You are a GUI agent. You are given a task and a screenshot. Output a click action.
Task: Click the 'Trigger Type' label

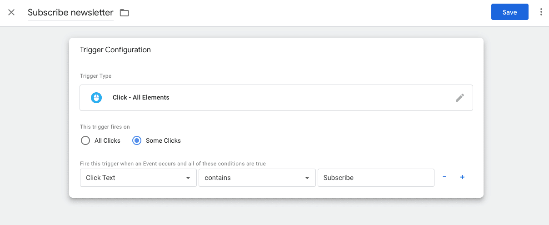coord(95,76)
